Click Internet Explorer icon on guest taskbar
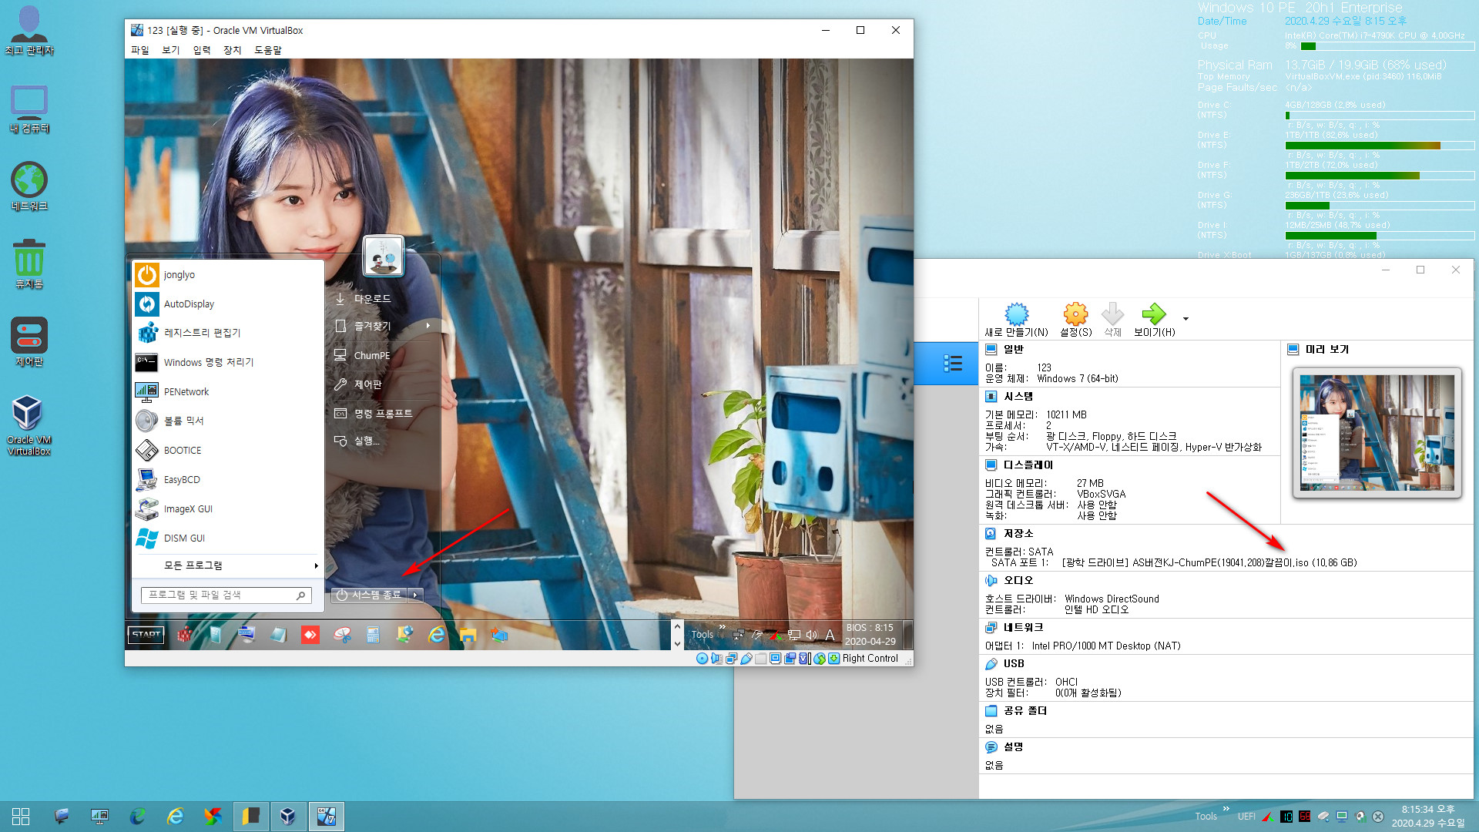 tap(437, 635)
